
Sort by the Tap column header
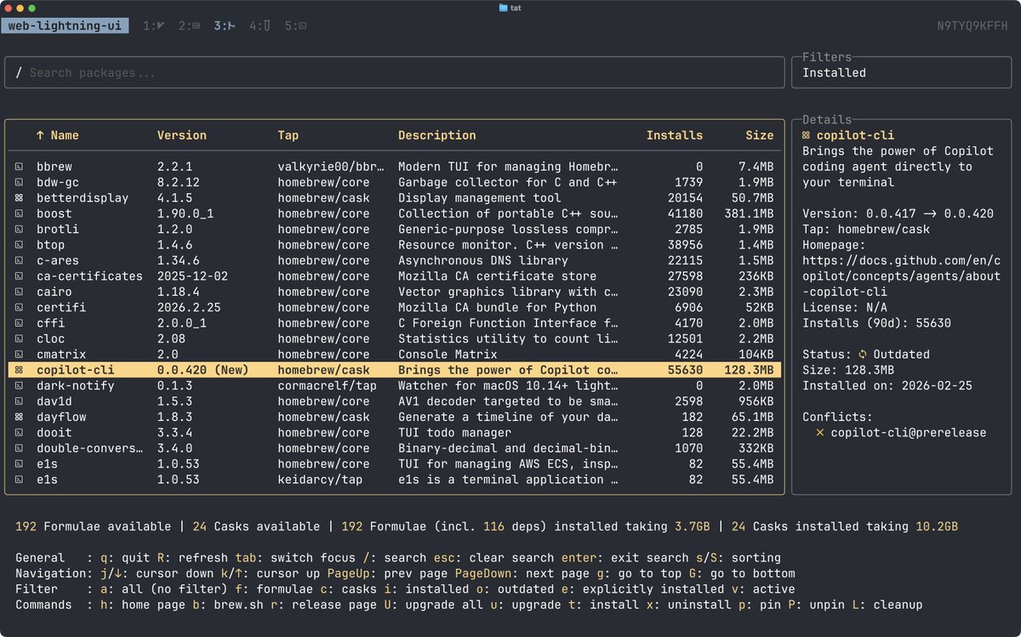point(288,135)
